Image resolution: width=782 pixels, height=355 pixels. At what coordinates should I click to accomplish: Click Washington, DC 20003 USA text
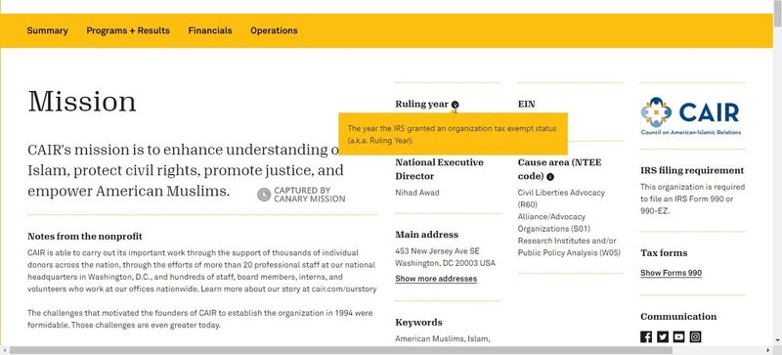pos(445,263)
